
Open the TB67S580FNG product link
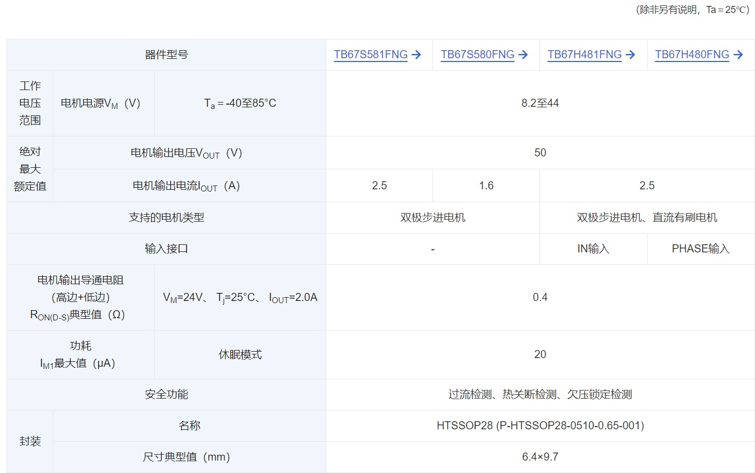[x=477, y=54]
